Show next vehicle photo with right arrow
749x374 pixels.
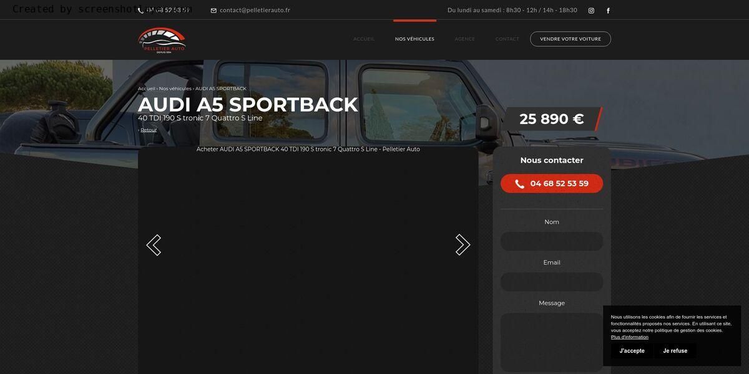[x=463, y=245]
